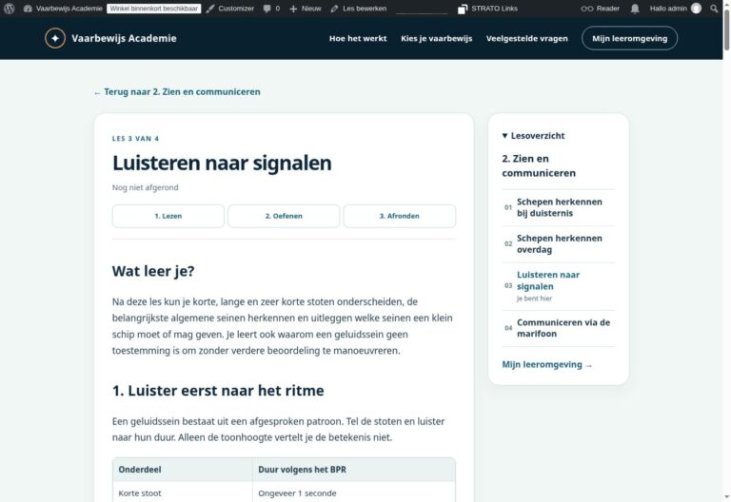Click the 'Duur volgens het BPR' table header
731x502 pixels.
coord(354,470)
